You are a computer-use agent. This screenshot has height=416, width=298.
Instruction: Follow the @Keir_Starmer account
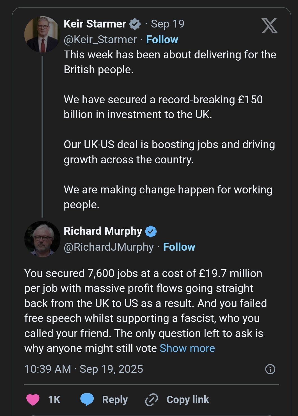162,40
